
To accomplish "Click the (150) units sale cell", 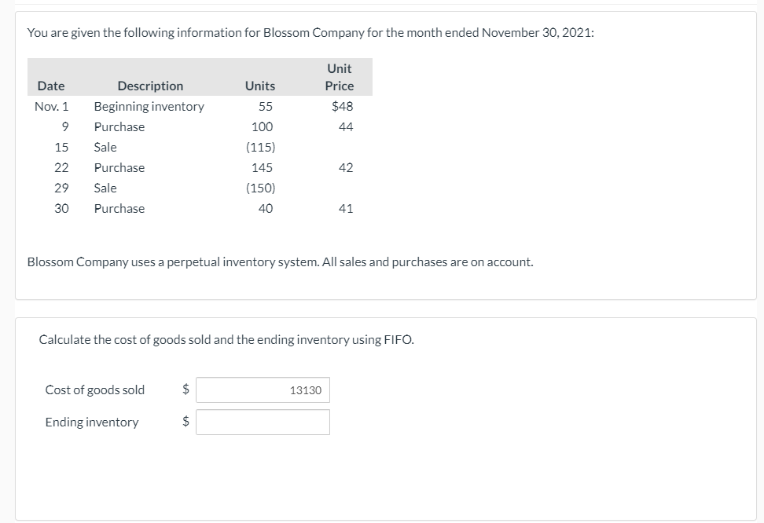I will pos(261,188).
